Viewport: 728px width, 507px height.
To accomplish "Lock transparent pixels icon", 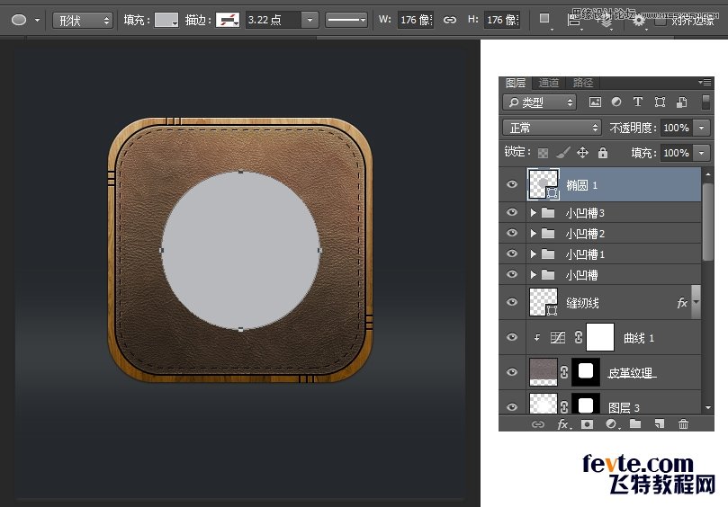I will click(543, 153).
